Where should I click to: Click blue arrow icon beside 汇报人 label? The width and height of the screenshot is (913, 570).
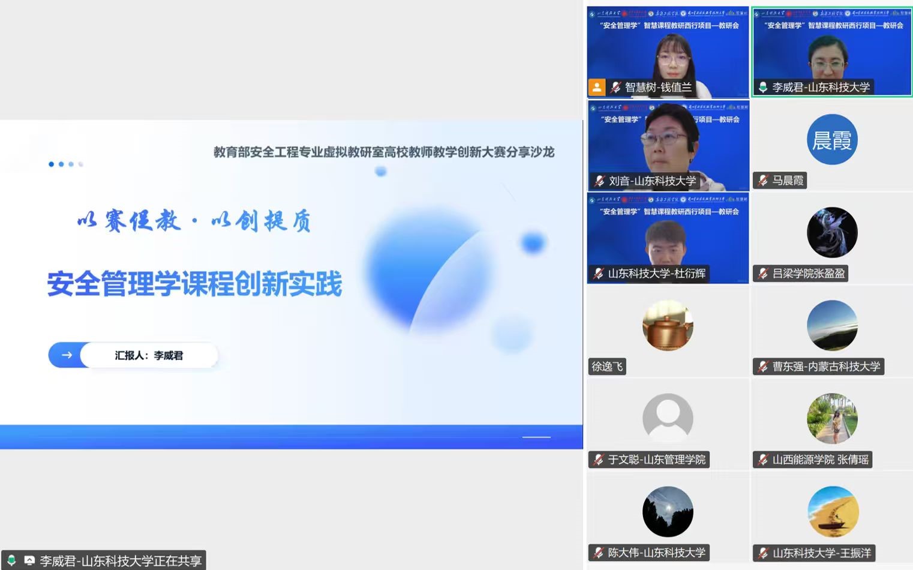click(x=67, y=355)
